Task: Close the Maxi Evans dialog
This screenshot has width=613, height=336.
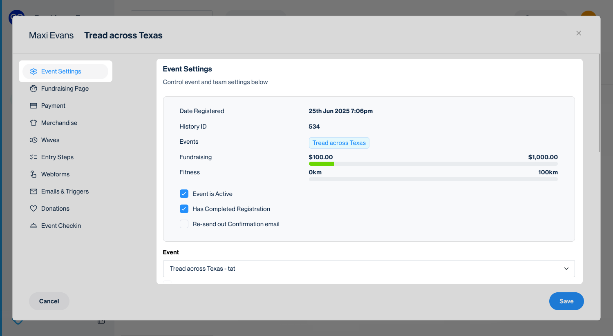Action: click(578, 33)
